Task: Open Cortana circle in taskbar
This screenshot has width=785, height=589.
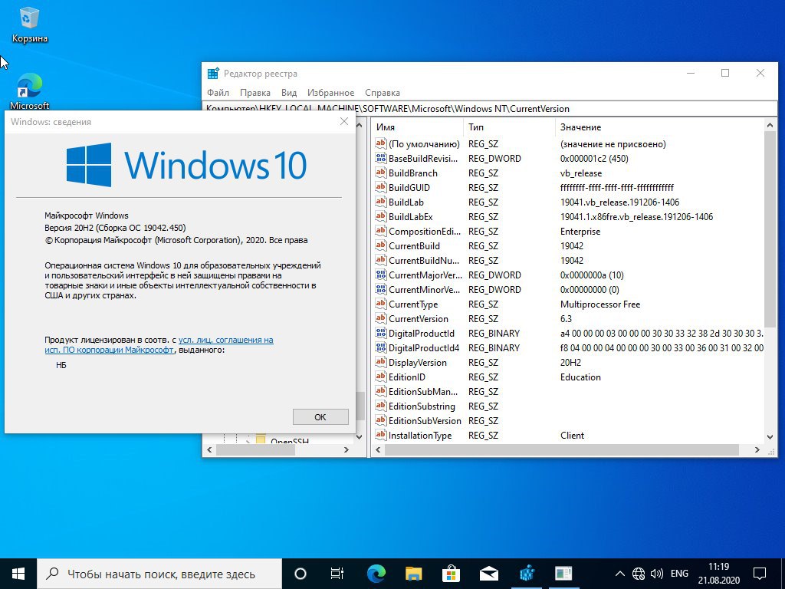Action: (301, 574)
